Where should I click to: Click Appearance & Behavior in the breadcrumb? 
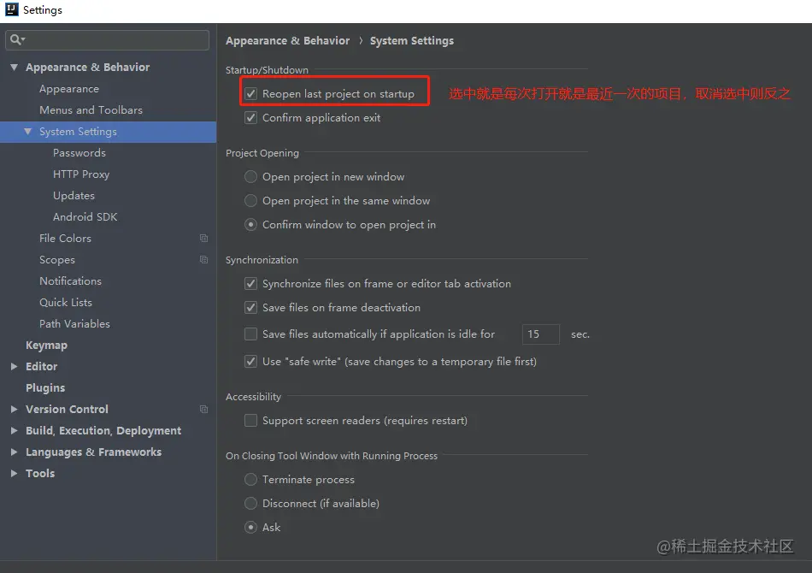287,40
